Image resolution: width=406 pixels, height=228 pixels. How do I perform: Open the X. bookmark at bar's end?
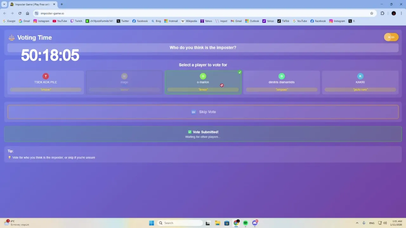tap(352, 21)
